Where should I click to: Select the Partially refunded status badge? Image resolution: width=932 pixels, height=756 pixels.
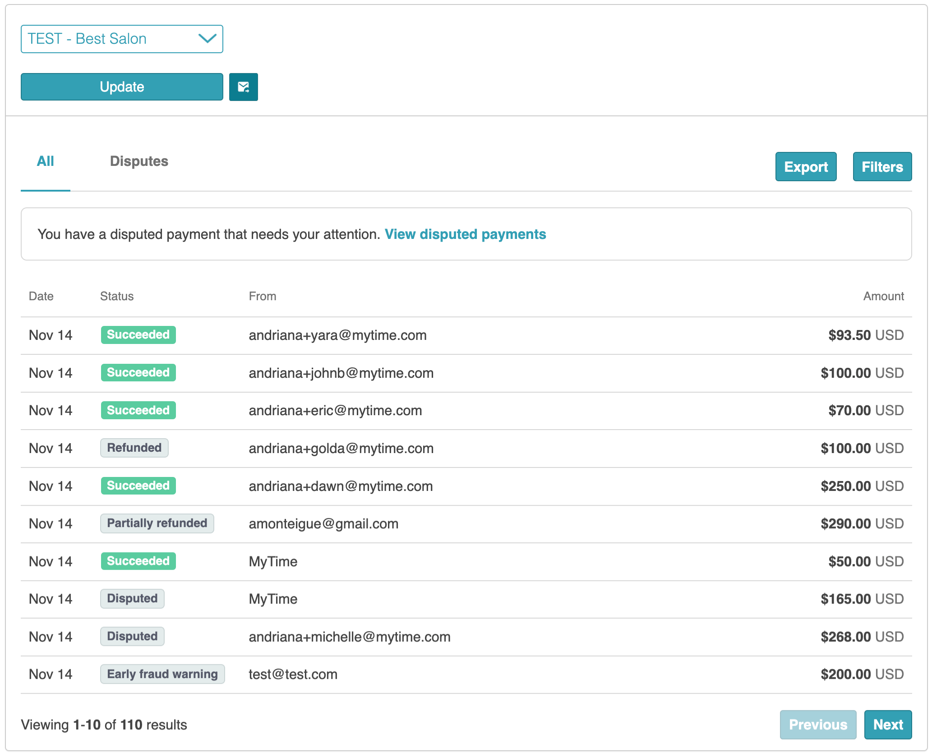157,523
